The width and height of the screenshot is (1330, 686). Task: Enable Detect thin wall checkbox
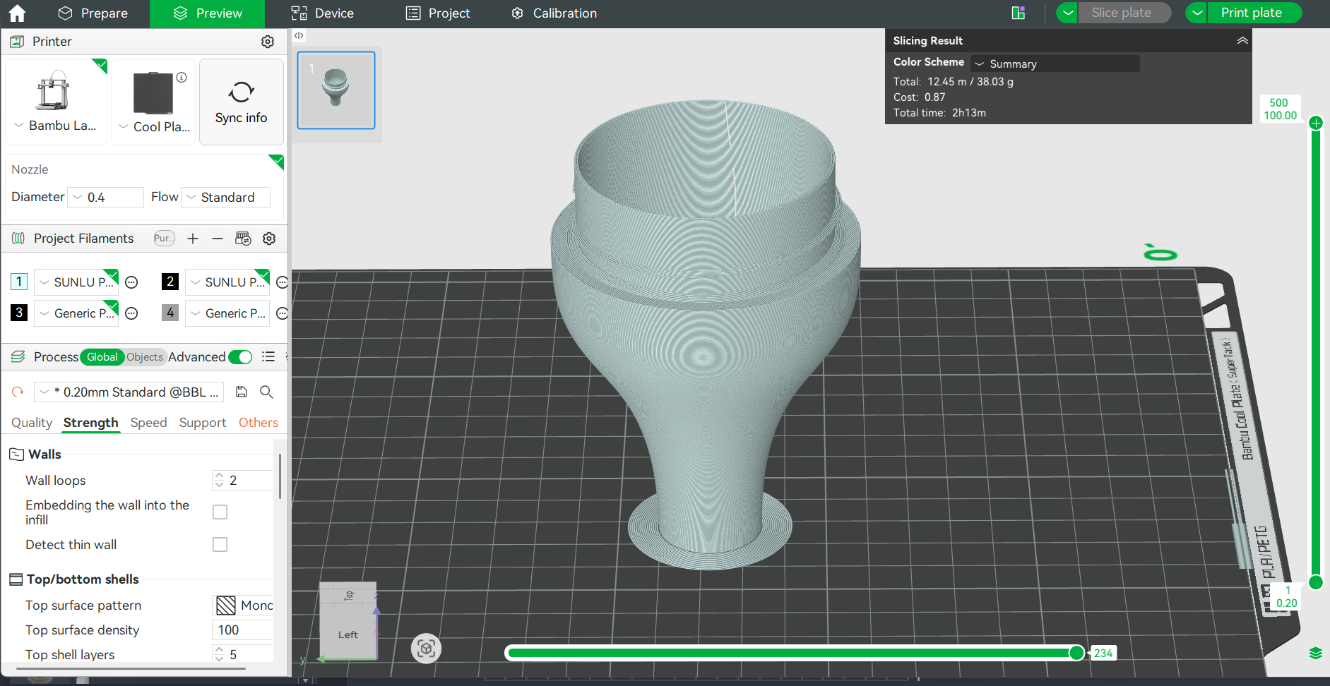point(220,545)
